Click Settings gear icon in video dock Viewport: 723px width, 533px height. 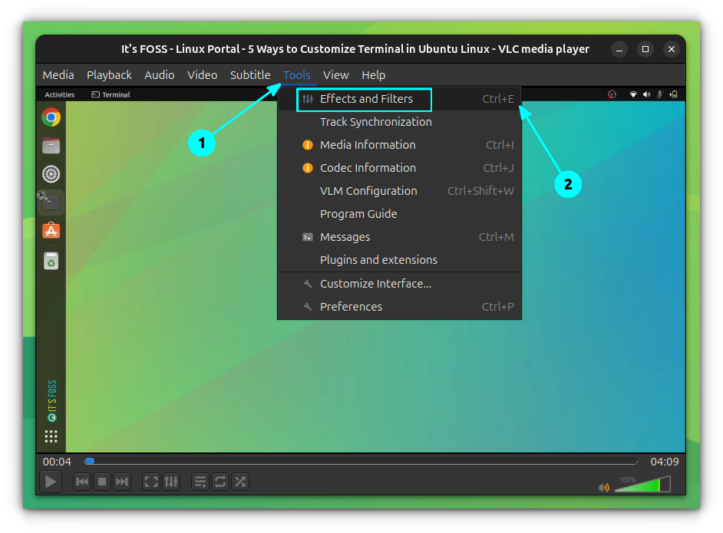pyautogui.click(x=51, y=174)
